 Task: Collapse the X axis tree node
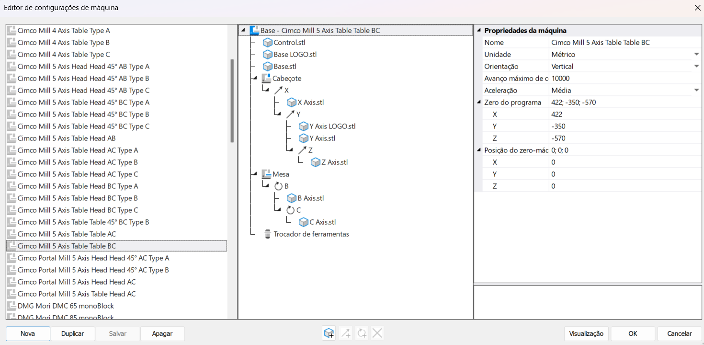266,91
